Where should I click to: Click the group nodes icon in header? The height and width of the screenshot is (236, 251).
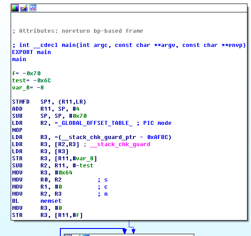(33, 8)
